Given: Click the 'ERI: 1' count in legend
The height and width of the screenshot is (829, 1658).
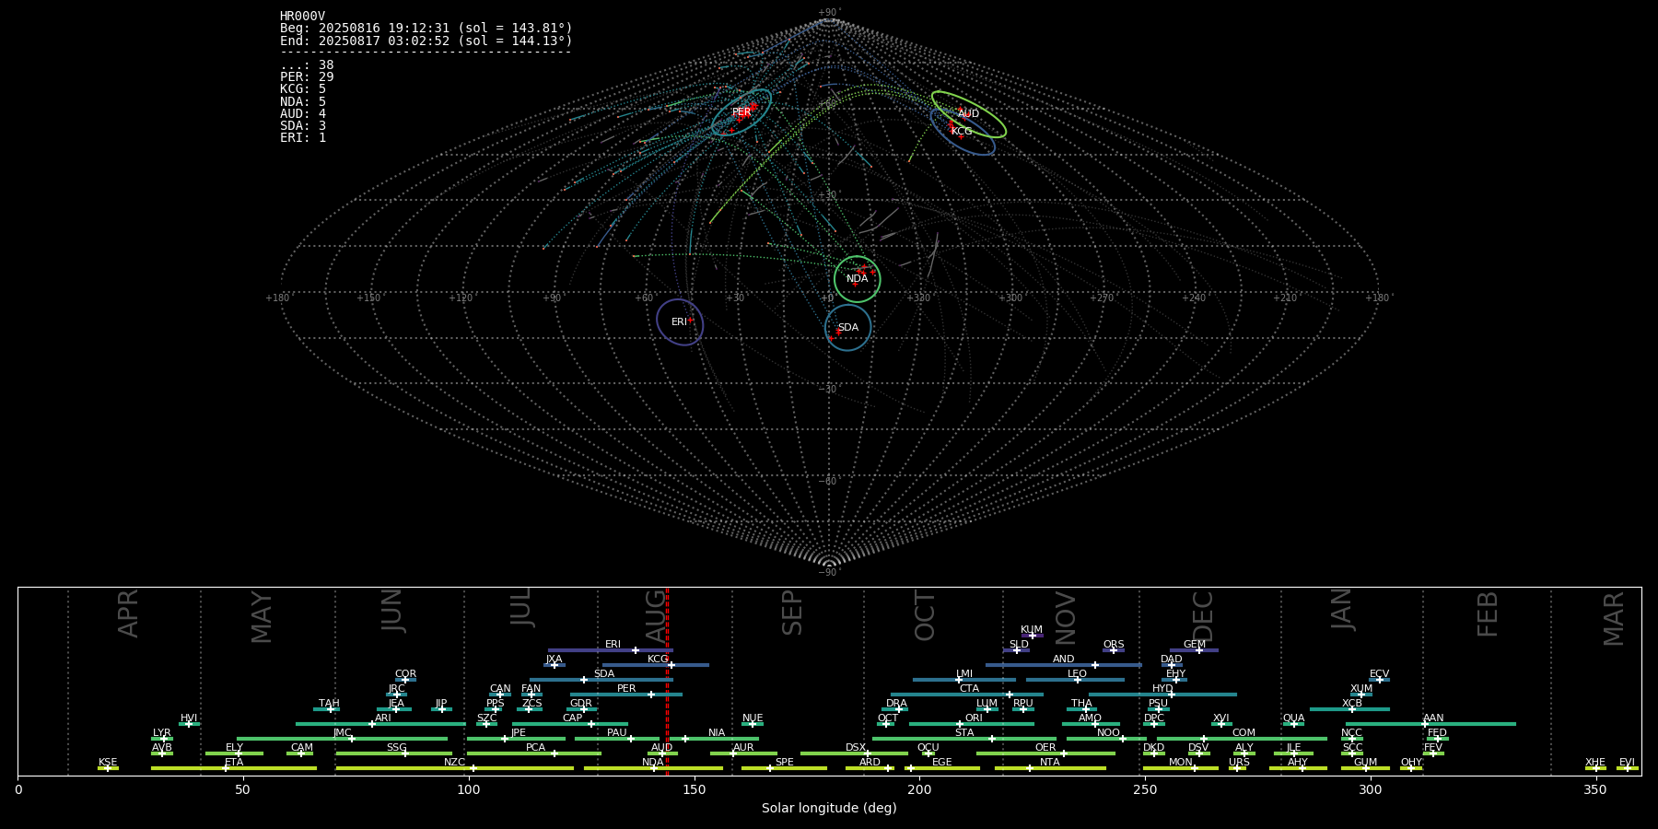Looking at the screenshot, I should tap(303, 137).
